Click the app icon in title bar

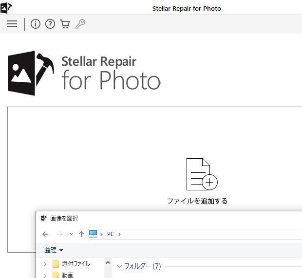pyautogui.click(x=6, y=7)
